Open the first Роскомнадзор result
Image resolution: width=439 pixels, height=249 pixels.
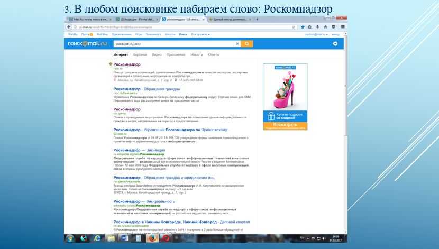(127, 64)
